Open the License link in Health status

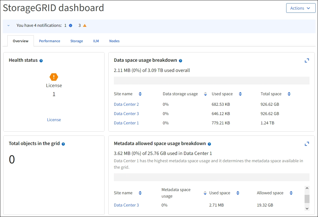pos(54,120)
